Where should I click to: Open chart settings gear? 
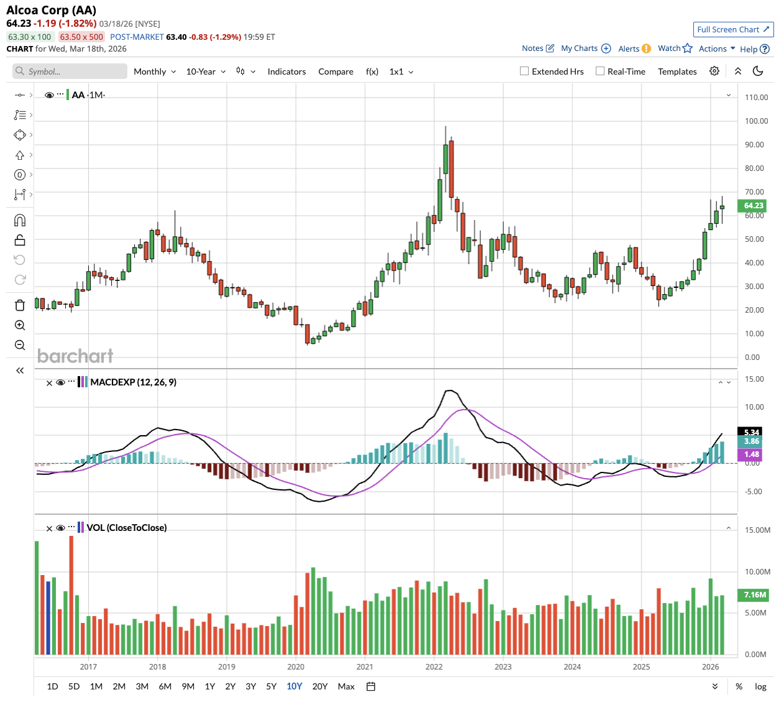click(714, 71)
